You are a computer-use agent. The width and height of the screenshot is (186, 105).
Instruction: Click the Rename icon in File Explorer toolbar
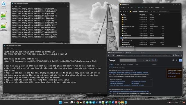click(x=139, y=8)
